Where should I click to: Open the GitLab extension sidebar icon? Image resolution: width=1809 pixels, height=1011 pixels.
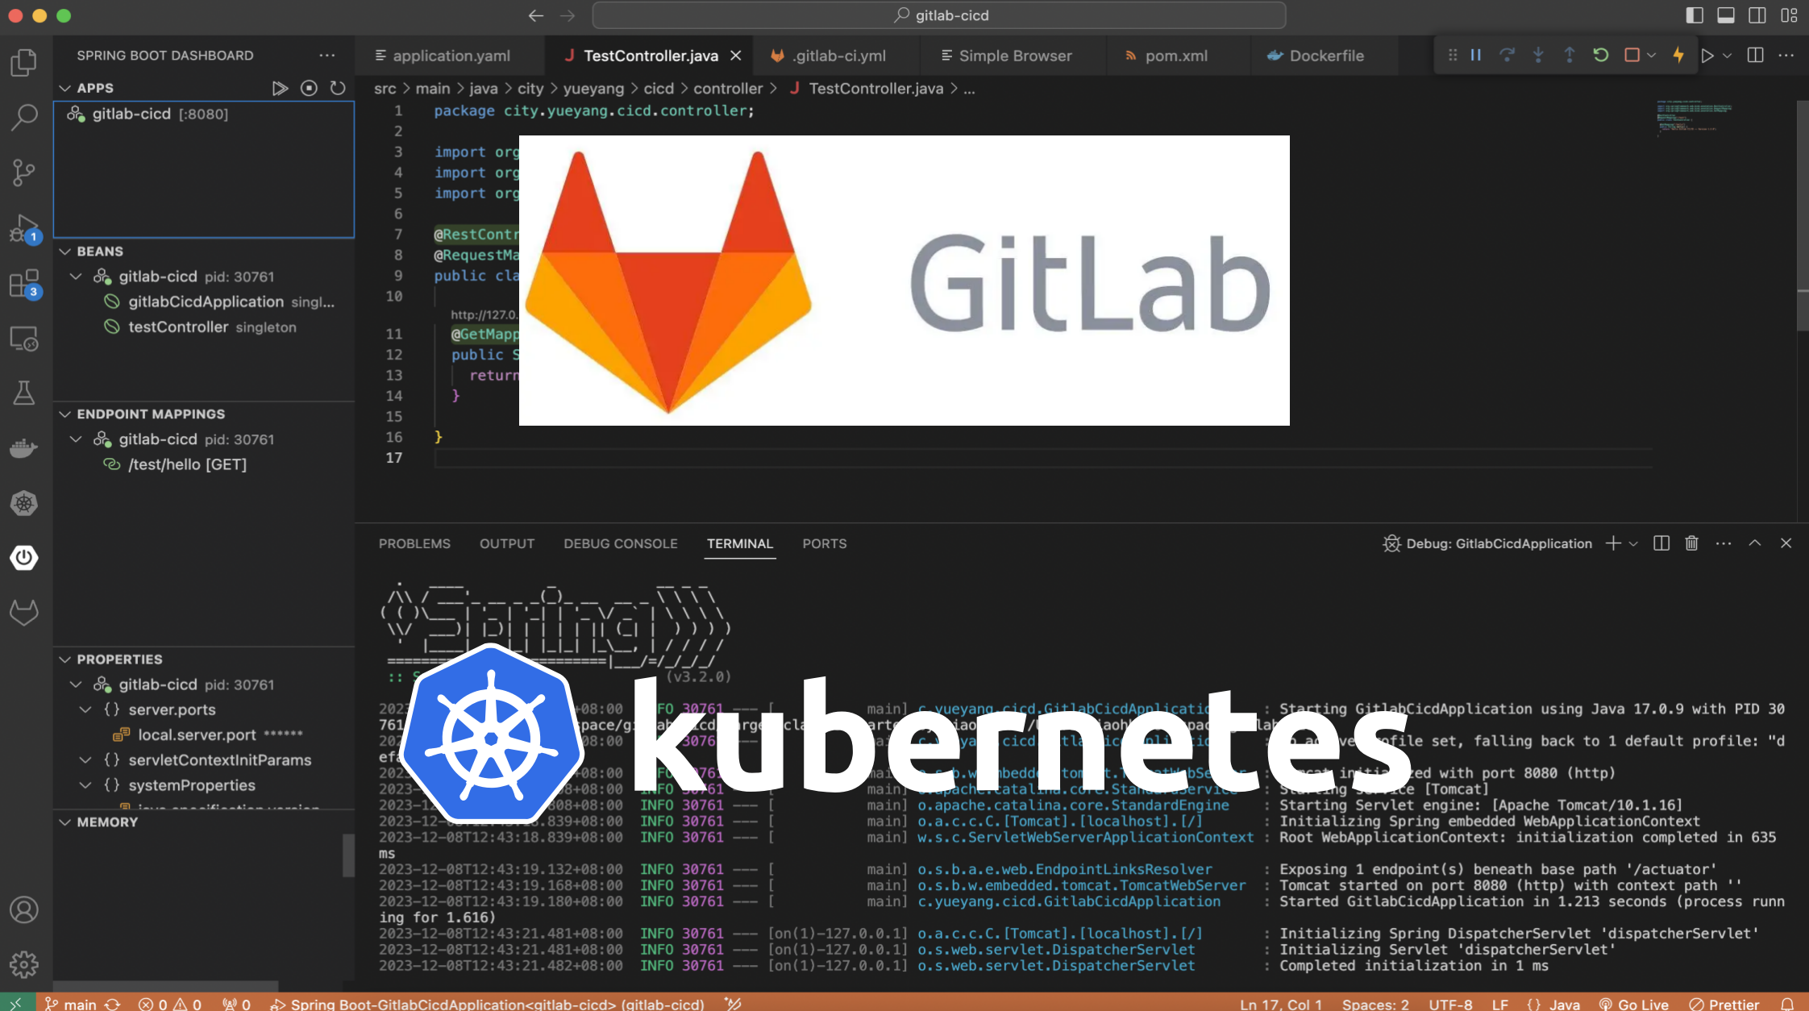click(24, 613)
